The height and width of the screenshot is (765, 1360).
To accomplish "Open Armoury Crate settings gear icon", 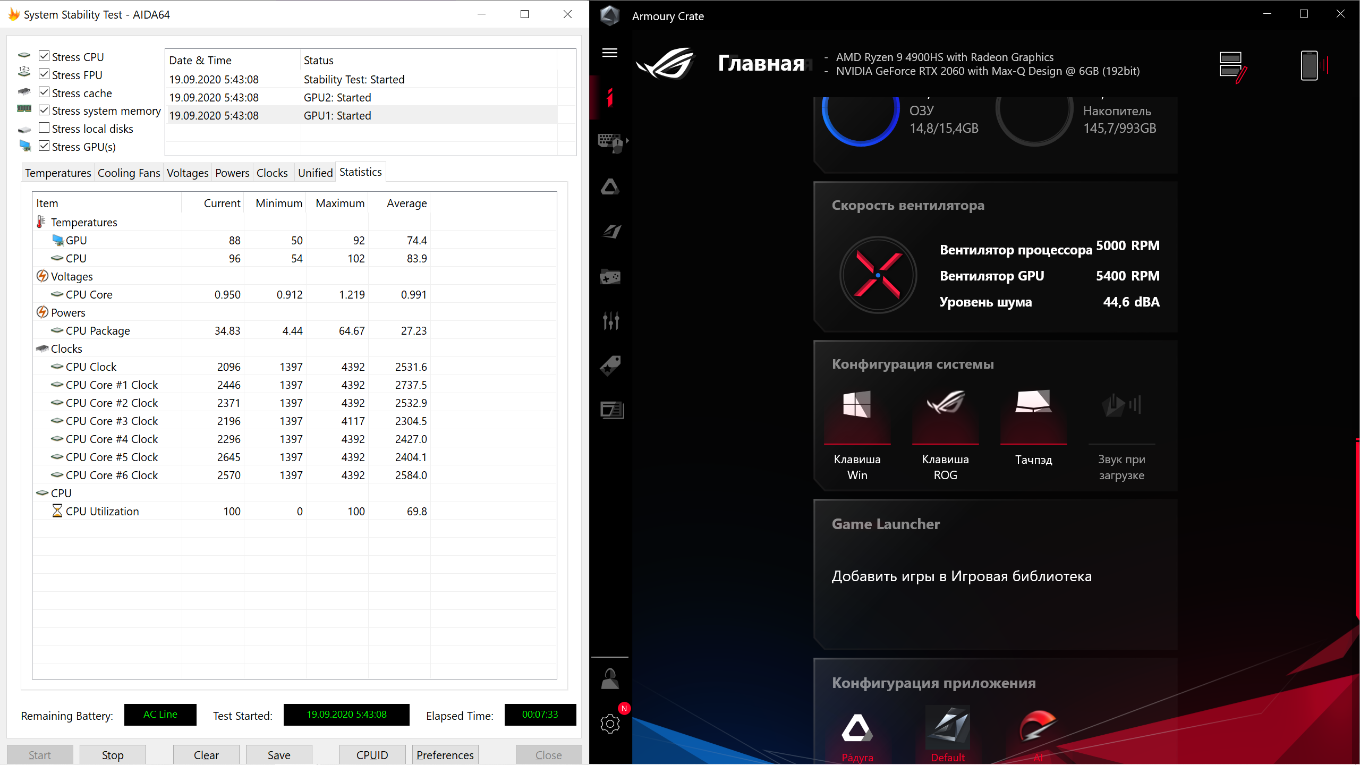I will (610, 724).
